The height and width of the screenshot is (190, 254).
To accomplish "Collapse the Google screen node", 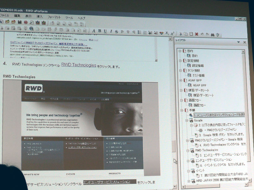I will [187, 120].
